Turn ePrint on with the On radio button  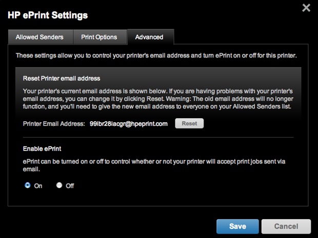click(x=27, y=186)
